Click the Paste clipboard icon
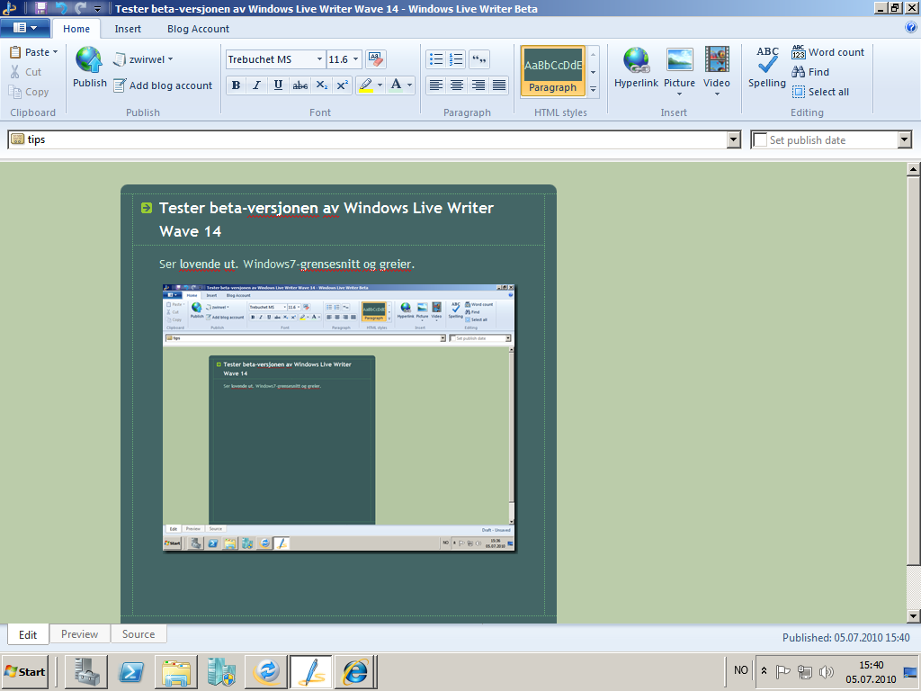This screenshot has width=921, height=691. click(x=15, y=52)
